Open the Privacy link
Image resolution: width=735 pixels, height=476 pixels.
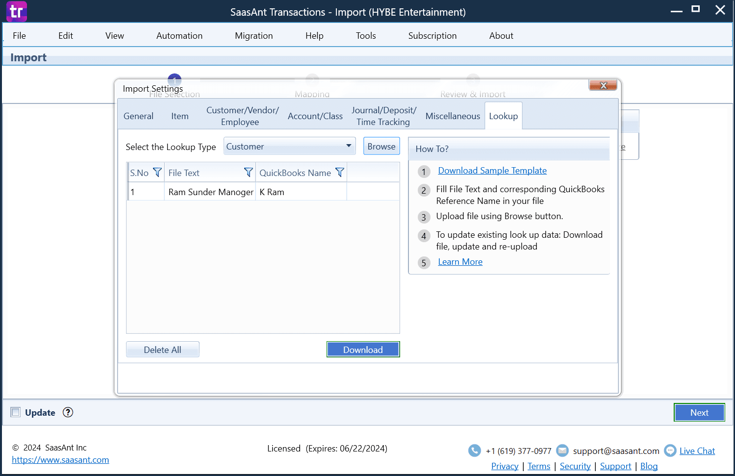[505, 466]
